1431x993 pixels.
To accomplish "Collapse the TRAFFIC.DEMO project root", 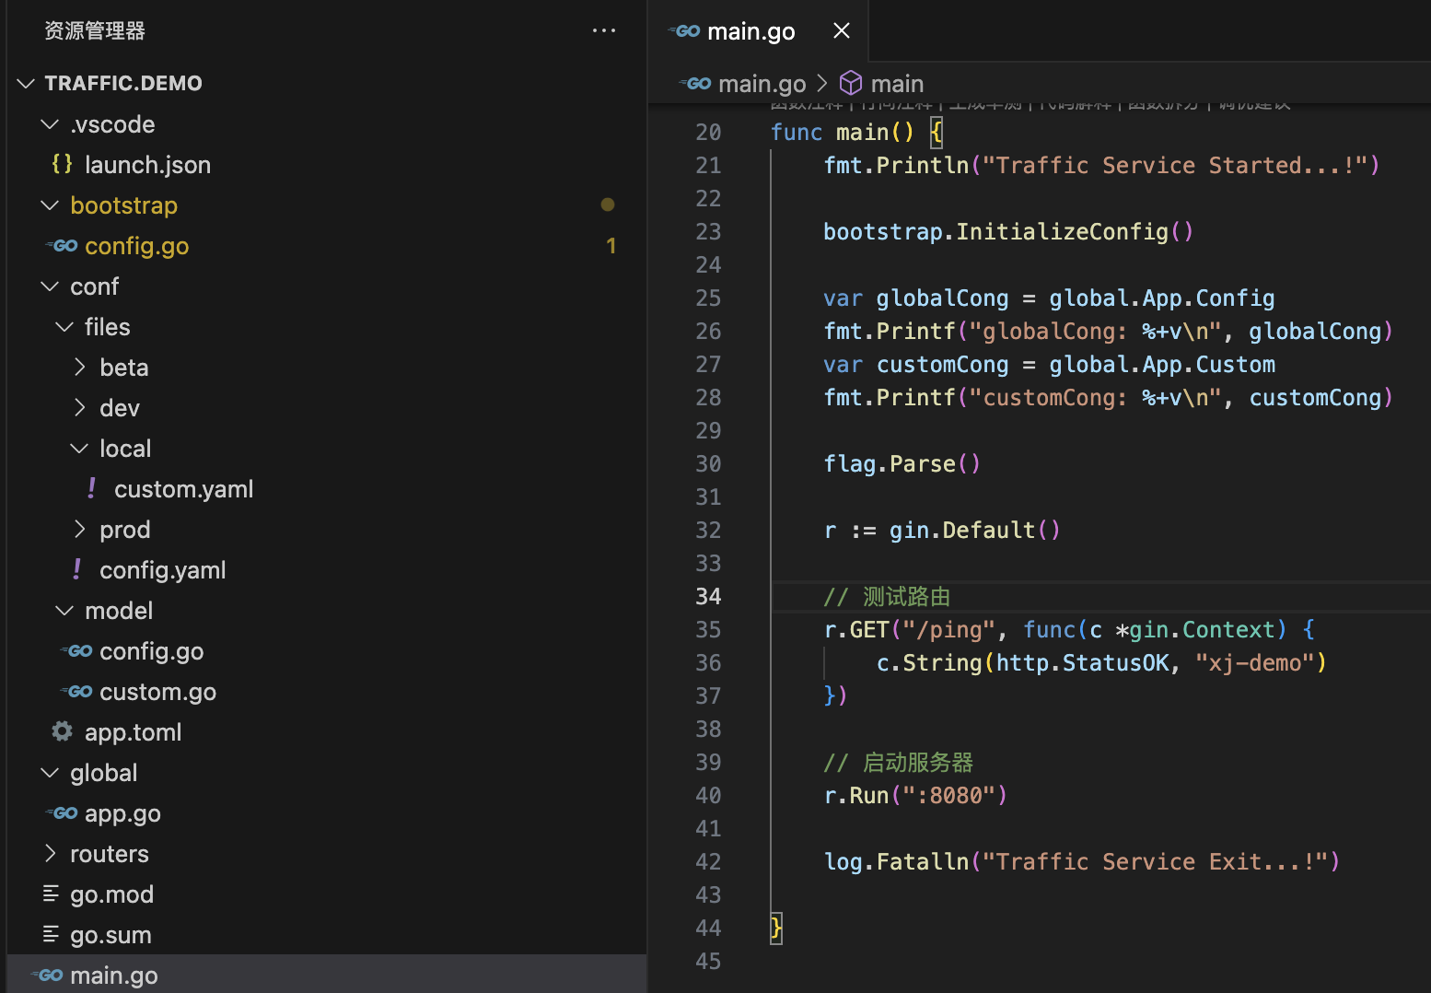I will pos(26,83).
